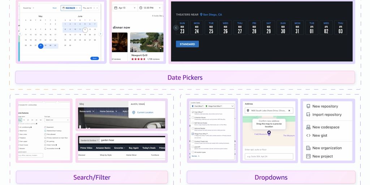The height and width of the screenshot is (185, 370).
Task: Check the Basement checkbox
Action: pos(45,127)
